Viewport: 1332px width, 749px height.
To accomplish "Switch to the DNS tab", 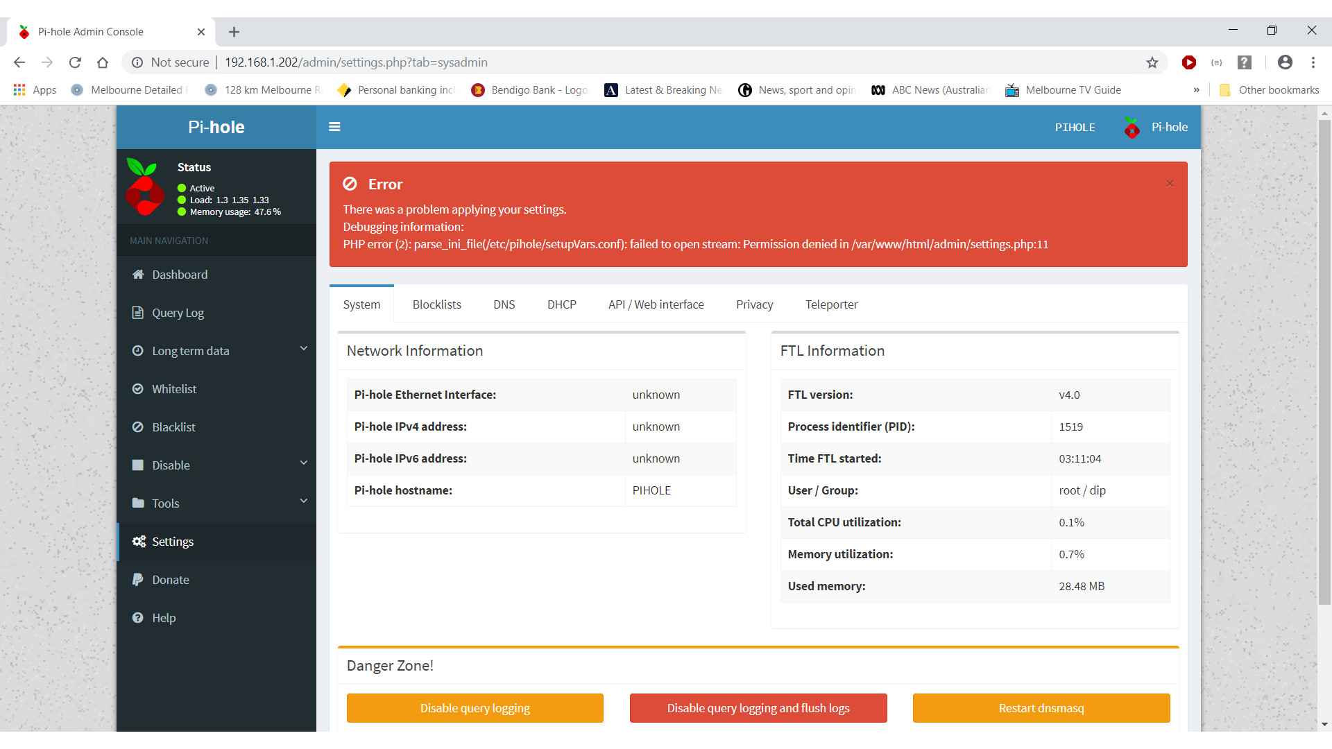I will (x=504, y=304).
